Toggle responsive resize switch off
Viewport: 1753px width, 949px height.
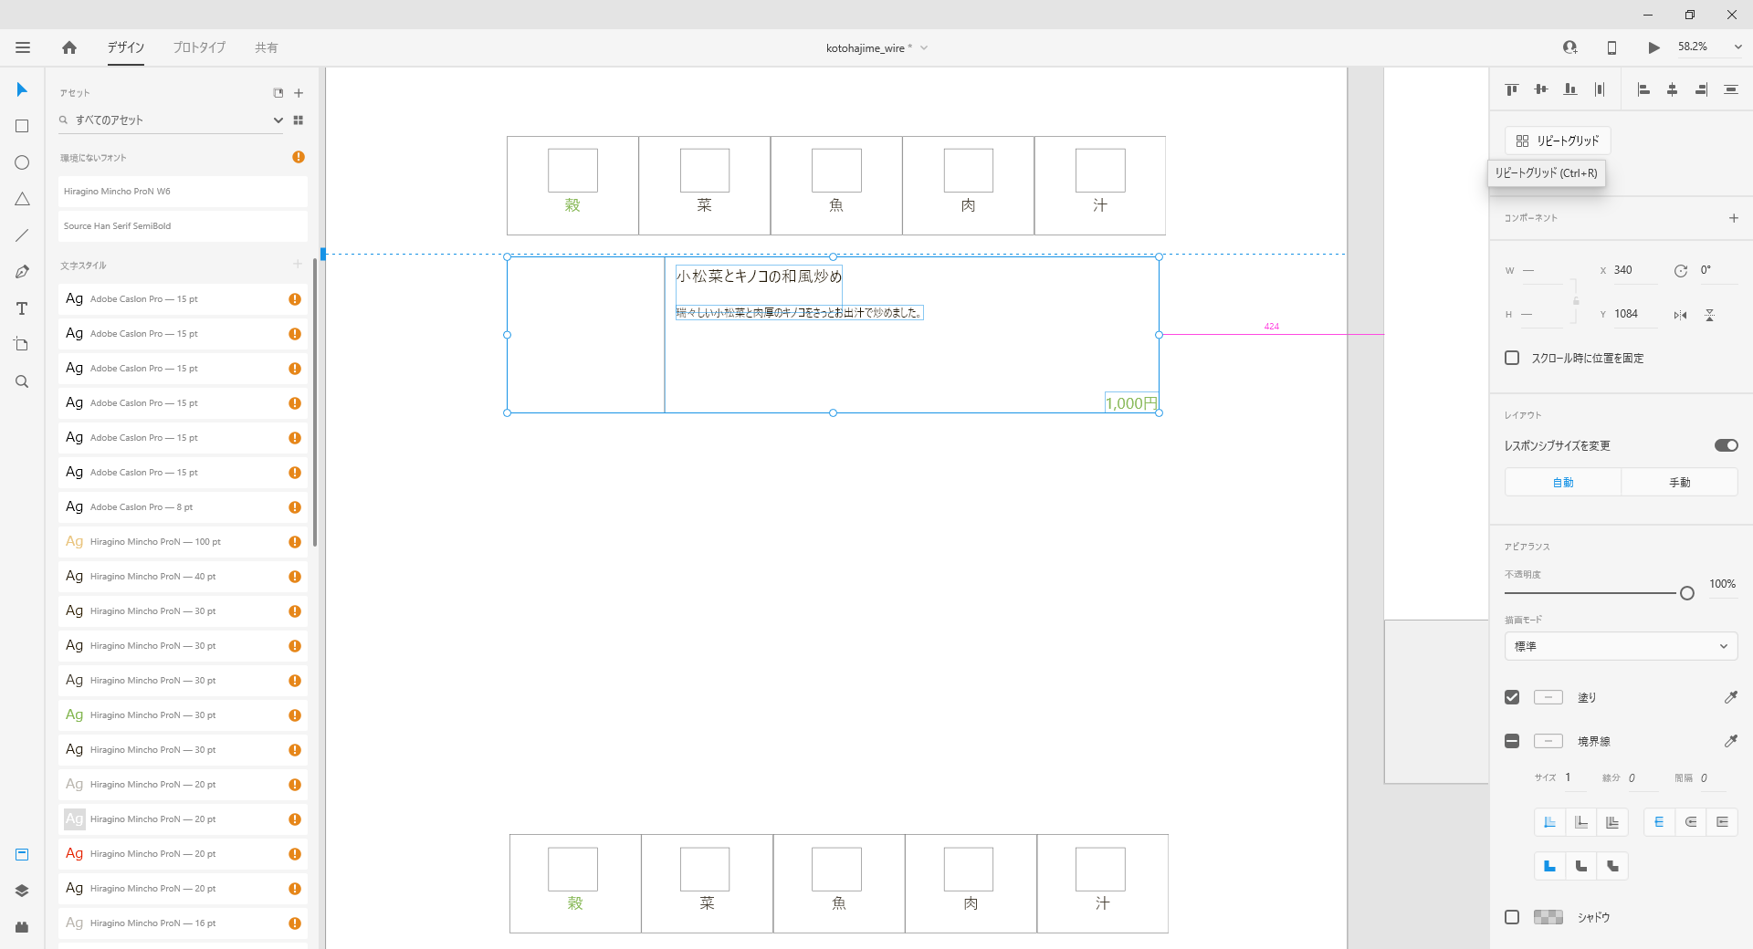pyautogui.click(x=1726, y=445)
